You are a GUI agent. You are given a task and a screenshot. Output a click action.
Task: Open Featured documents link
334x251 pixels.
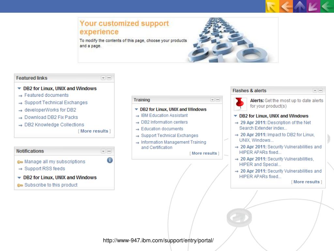click(46, 95)
